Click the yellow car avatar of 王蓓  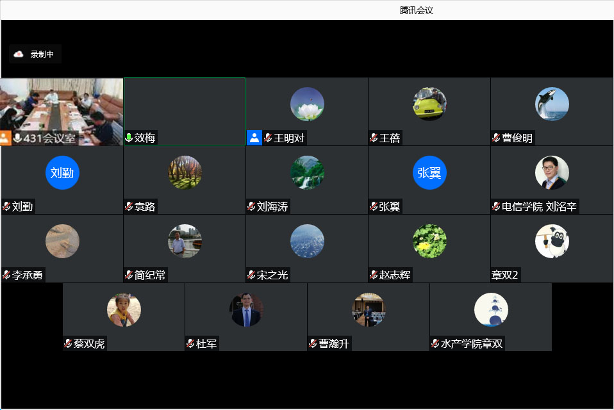(x=429, y=104)
